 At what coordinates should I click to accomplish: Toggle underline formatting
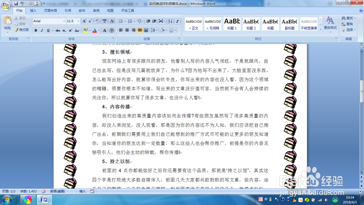pyautogui.click(x=48, y=31)
